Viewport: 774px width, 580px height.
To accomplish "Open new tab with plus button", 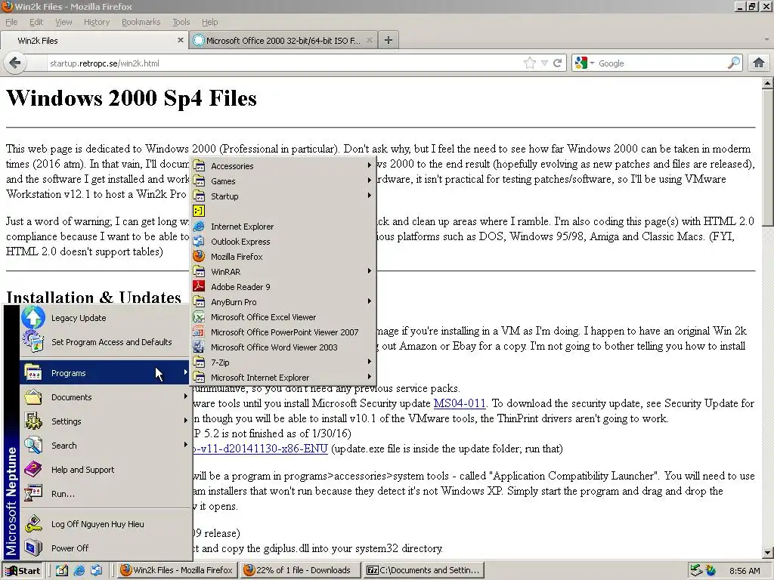I will point(389,41).
